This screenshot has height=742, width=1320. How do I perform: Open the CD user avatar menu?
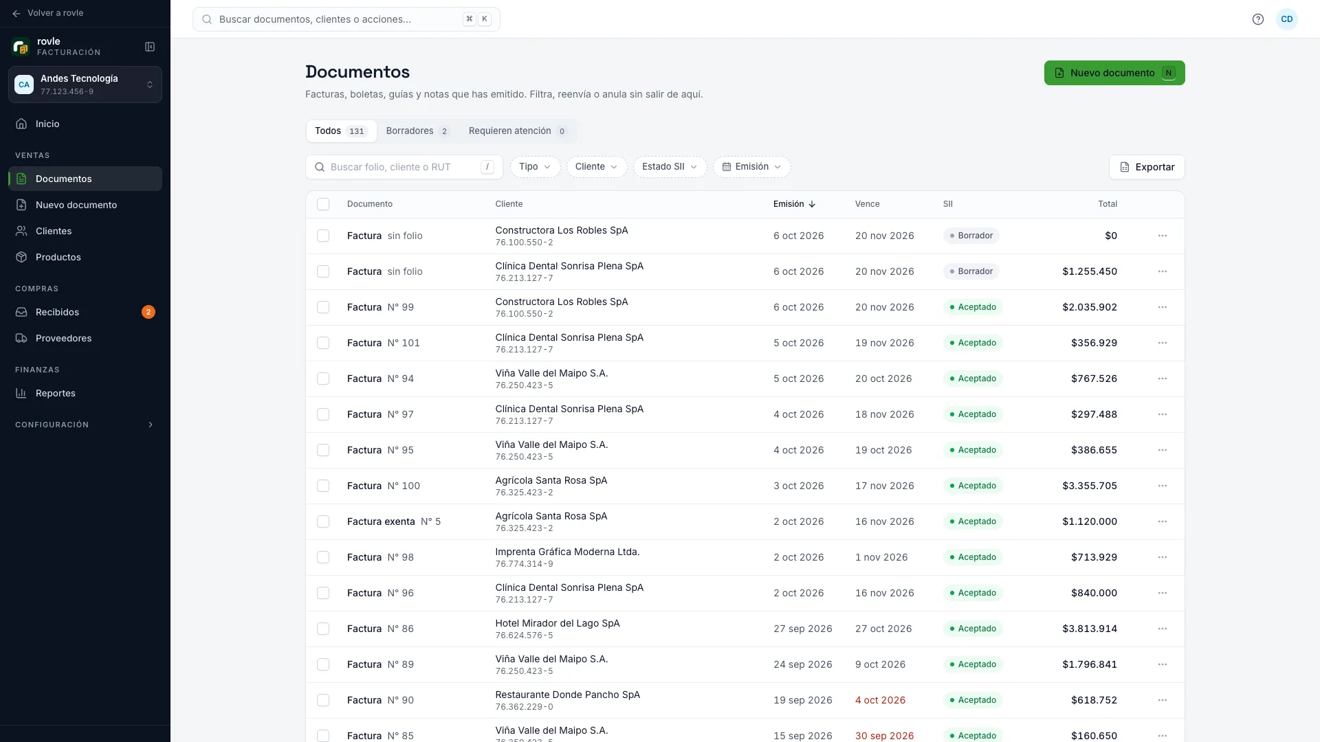click(x=1287, y=19)
